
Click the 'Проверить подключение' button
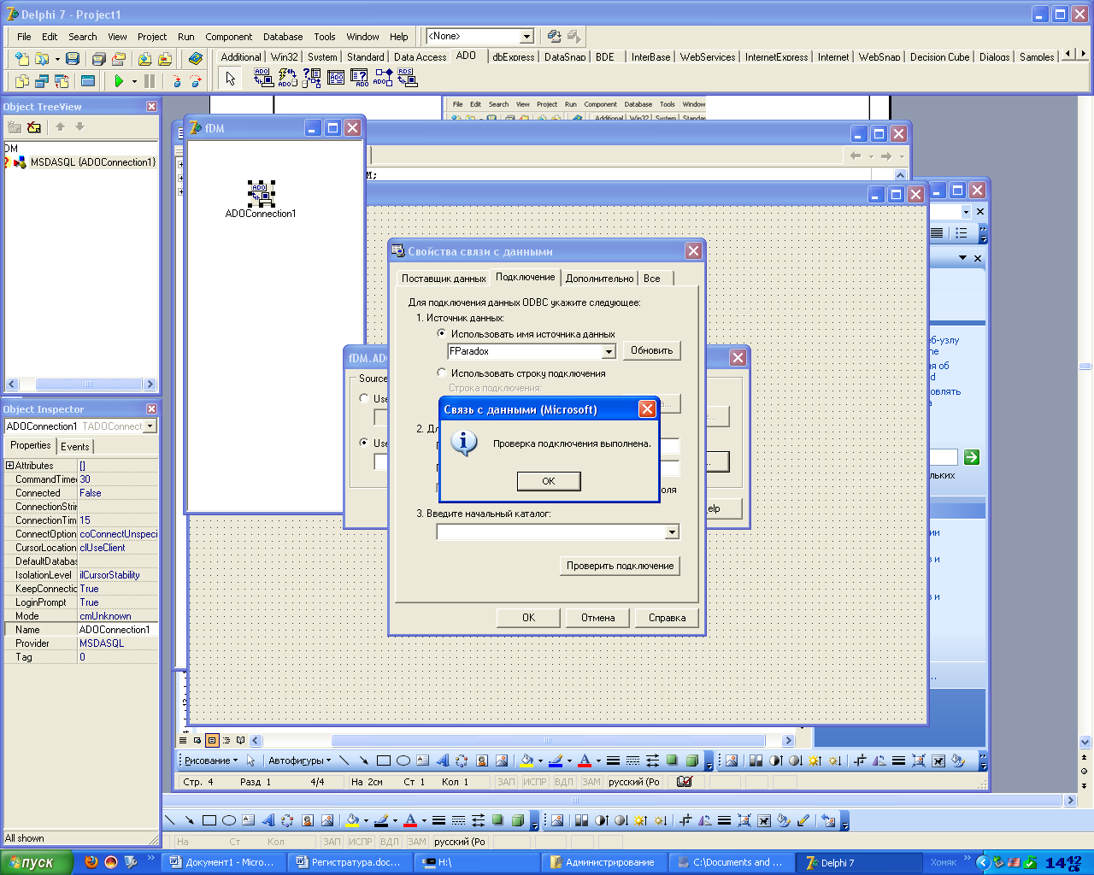coord(621,566)
